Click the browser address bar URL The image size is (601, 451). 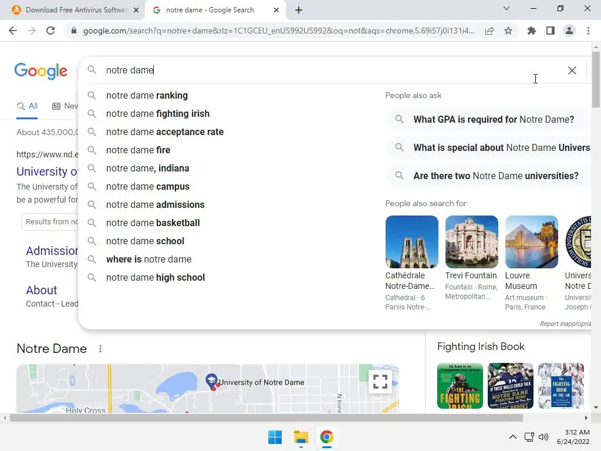click(x=279, y=31)
